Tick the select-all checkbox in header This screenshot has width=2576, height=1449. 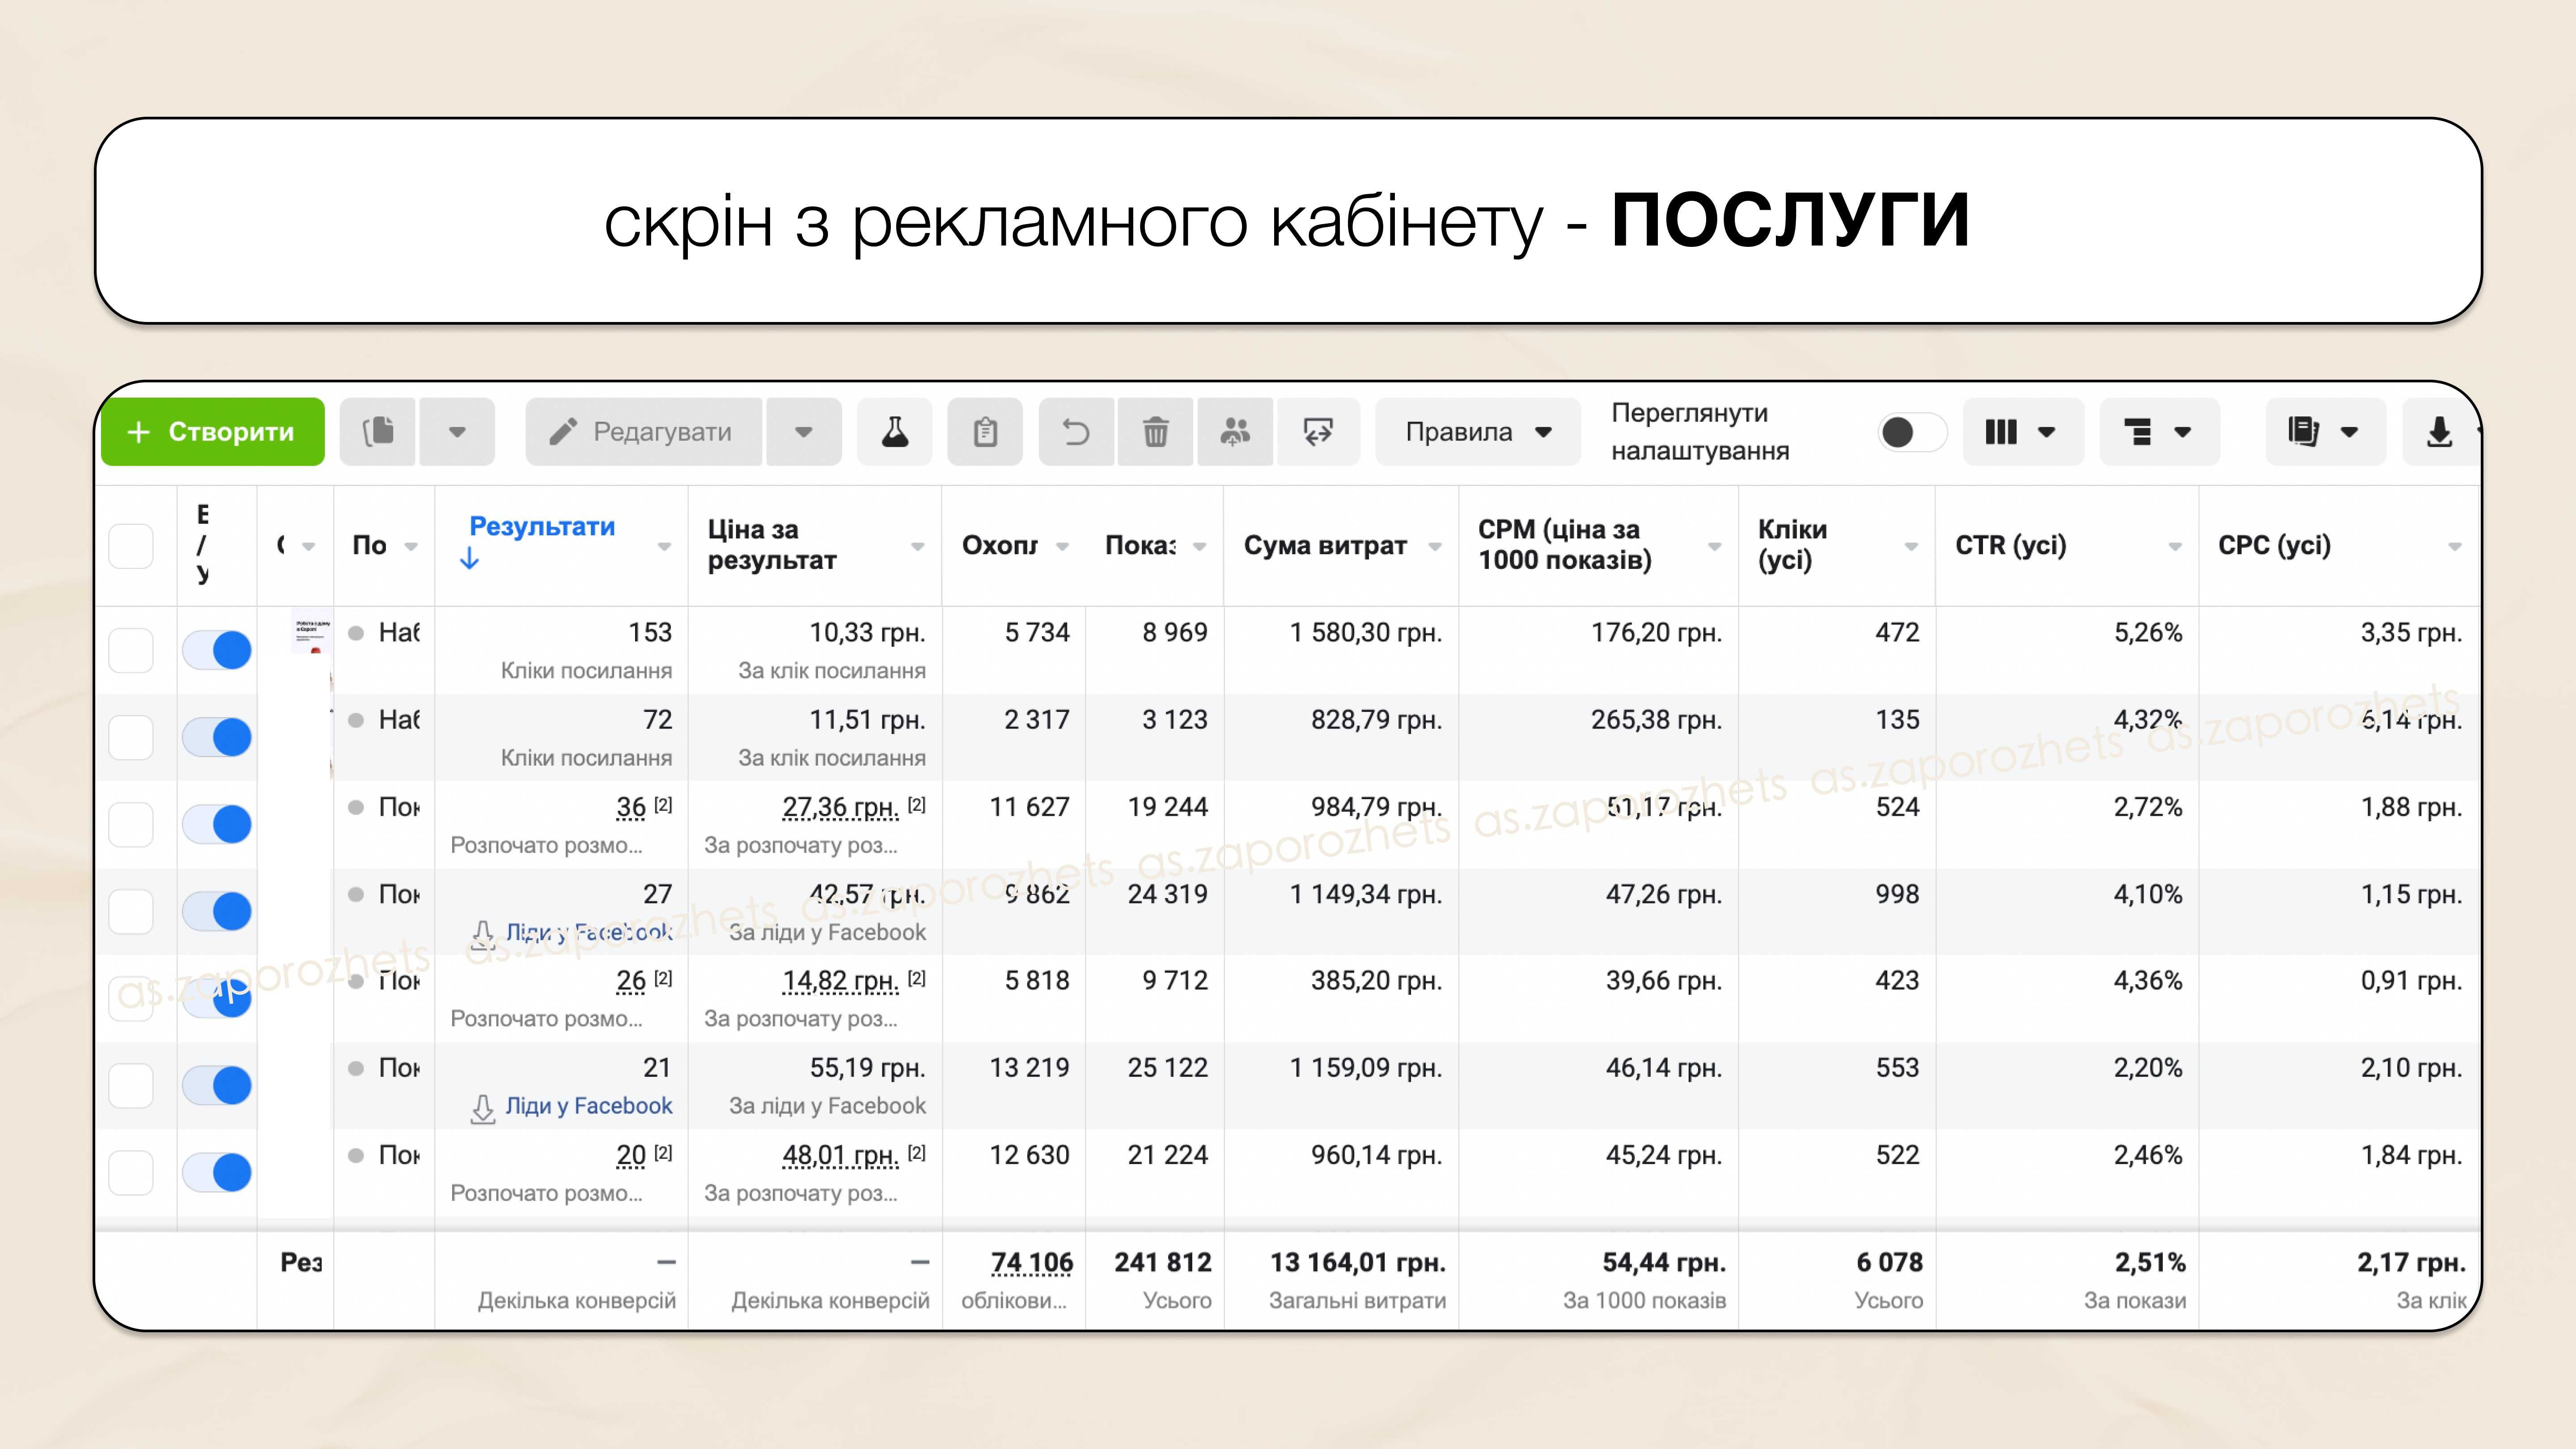[131, 546]
